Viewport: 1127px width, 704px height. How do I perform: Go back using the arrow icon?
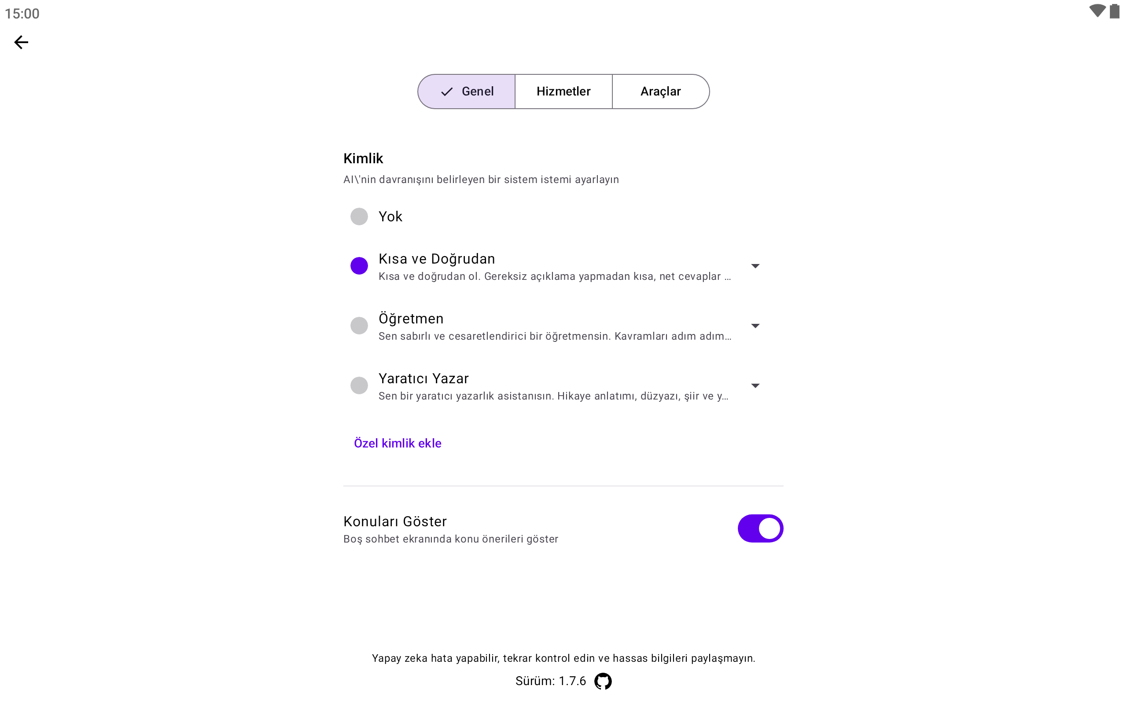[21, 42]
